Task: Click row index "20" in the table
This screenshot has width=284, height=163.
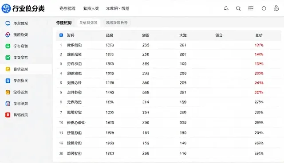Action: 61,153
